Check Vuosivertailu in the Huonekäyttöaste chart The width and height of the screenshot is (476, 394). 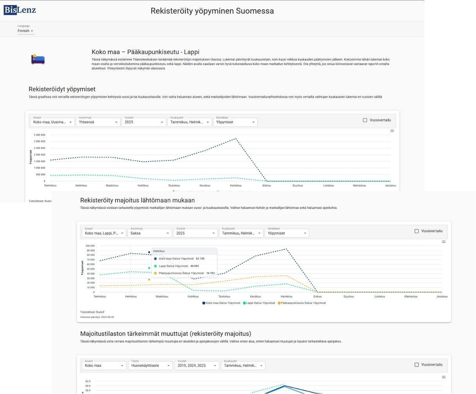(x=417, y=365)
